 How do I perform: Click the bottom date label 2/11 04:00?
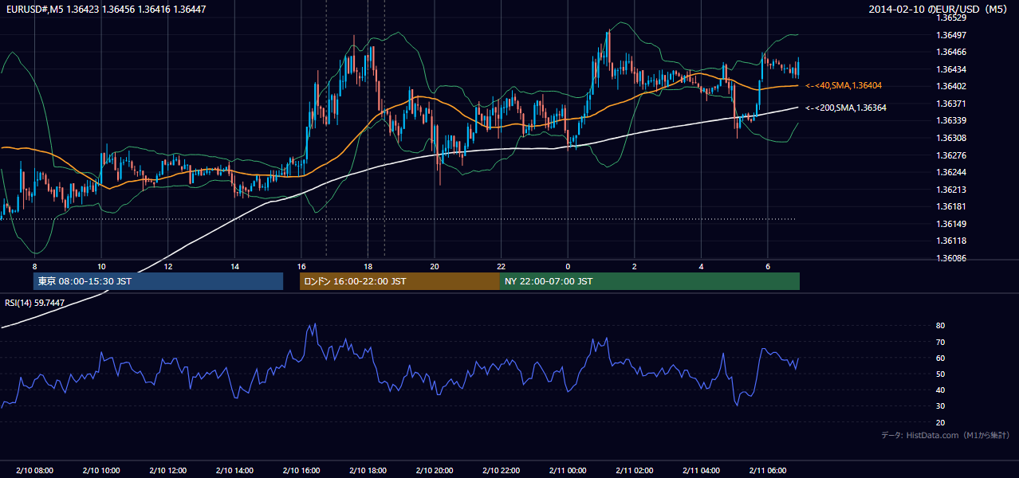tap(700, 470)
